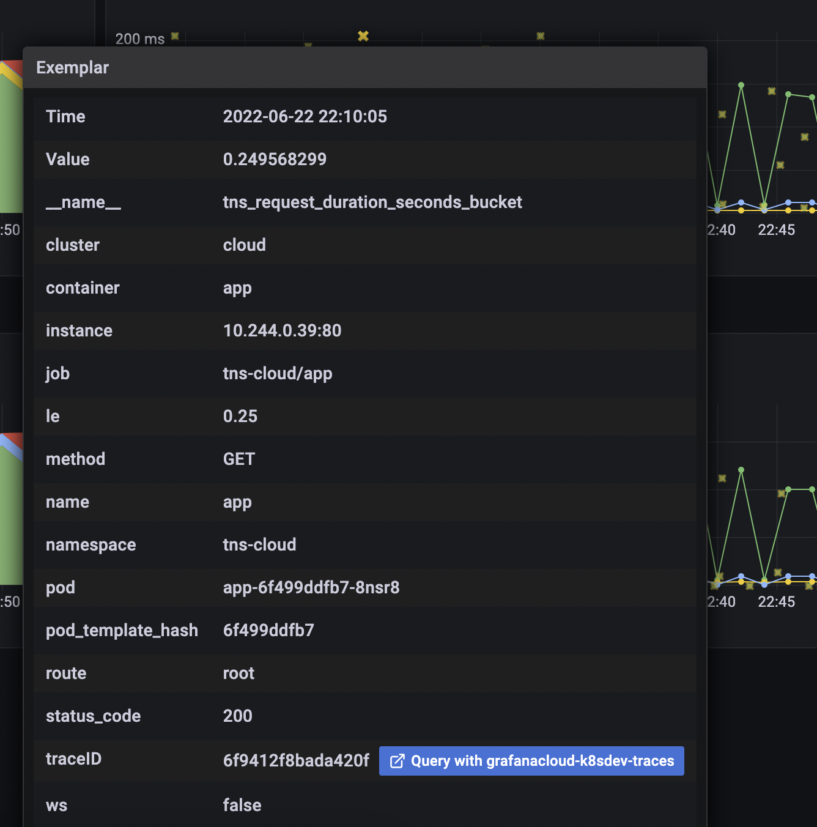Click the pod_template_hash value 6f499ddfb7
Viewport: 817px width, 827px height.
[x=268, y=630]
